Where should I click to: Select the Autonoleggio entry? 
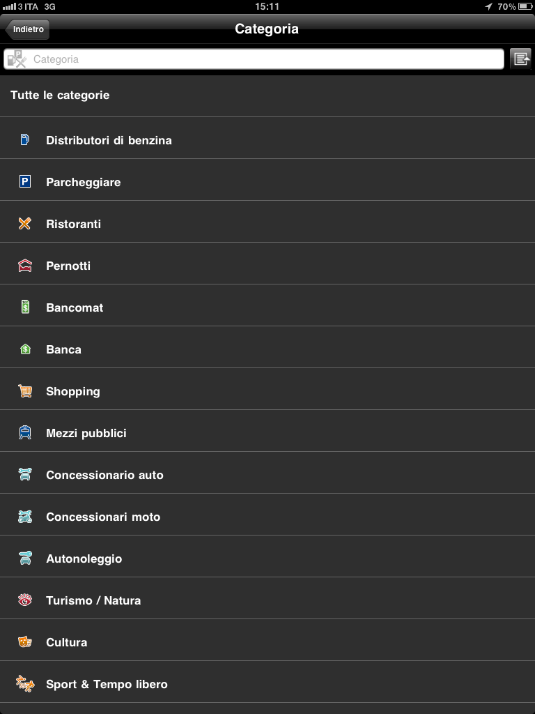pyautogui.click(x=267, y=559)
